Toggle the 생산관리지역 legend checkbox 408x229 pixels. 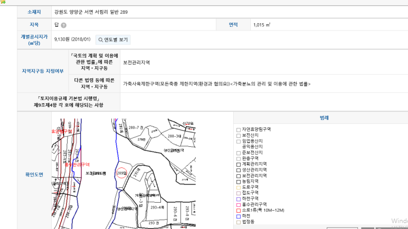[239, 170]
